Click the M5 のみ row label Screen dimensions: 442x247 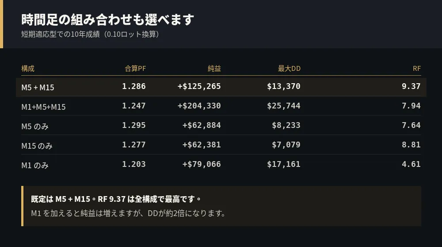pos(35,127)
